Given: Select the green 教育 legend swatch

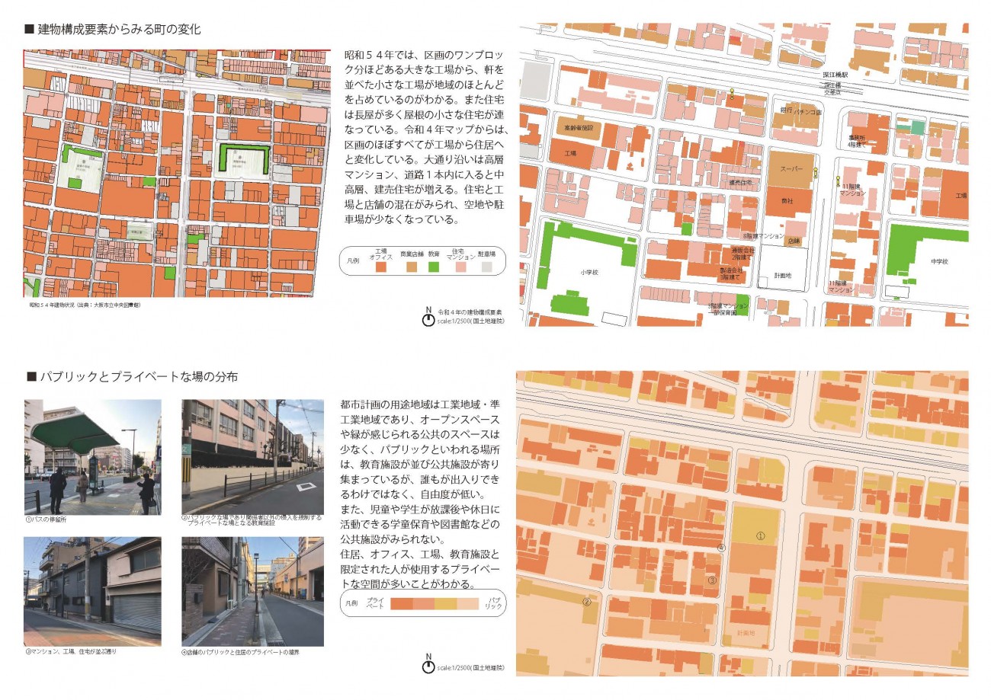Looking at the screenshot, I should (x=433, y=267).
